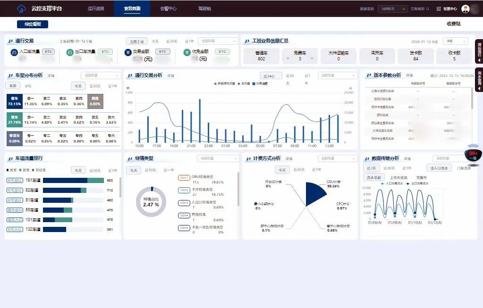Click the 优免金额 circular icon
This screenshot has height=308, width=483.
point(187,52)
